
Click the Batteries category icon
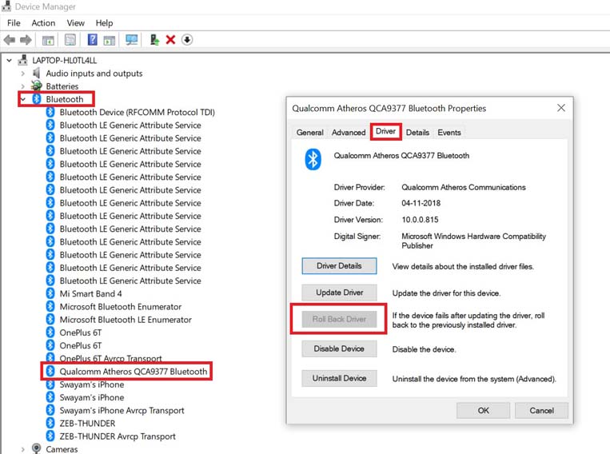(37, 86)
